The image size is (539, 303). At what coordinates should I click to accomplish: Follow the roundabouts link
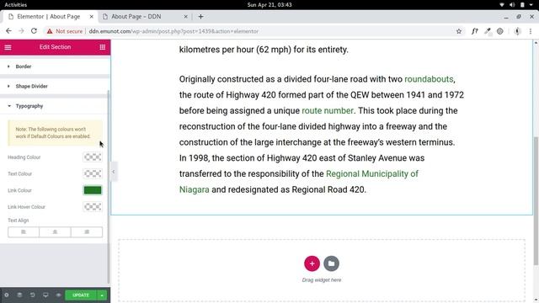429,79
